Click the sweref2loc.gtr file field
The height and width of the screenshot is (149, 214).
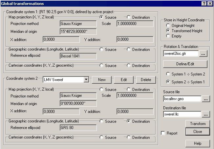click(x=181, y=53)
